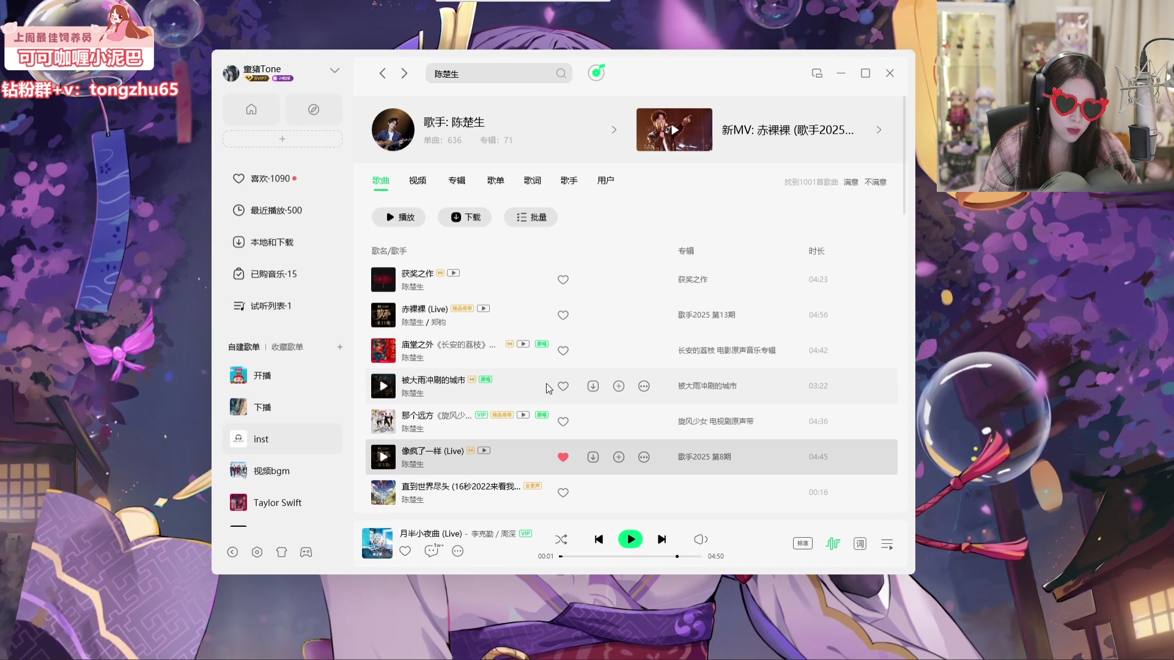Image resolution: width=1174 pixels, height=660 pixels.
Task: Download 被大雨冲刷的城市 song
Action: pos(593,386)
